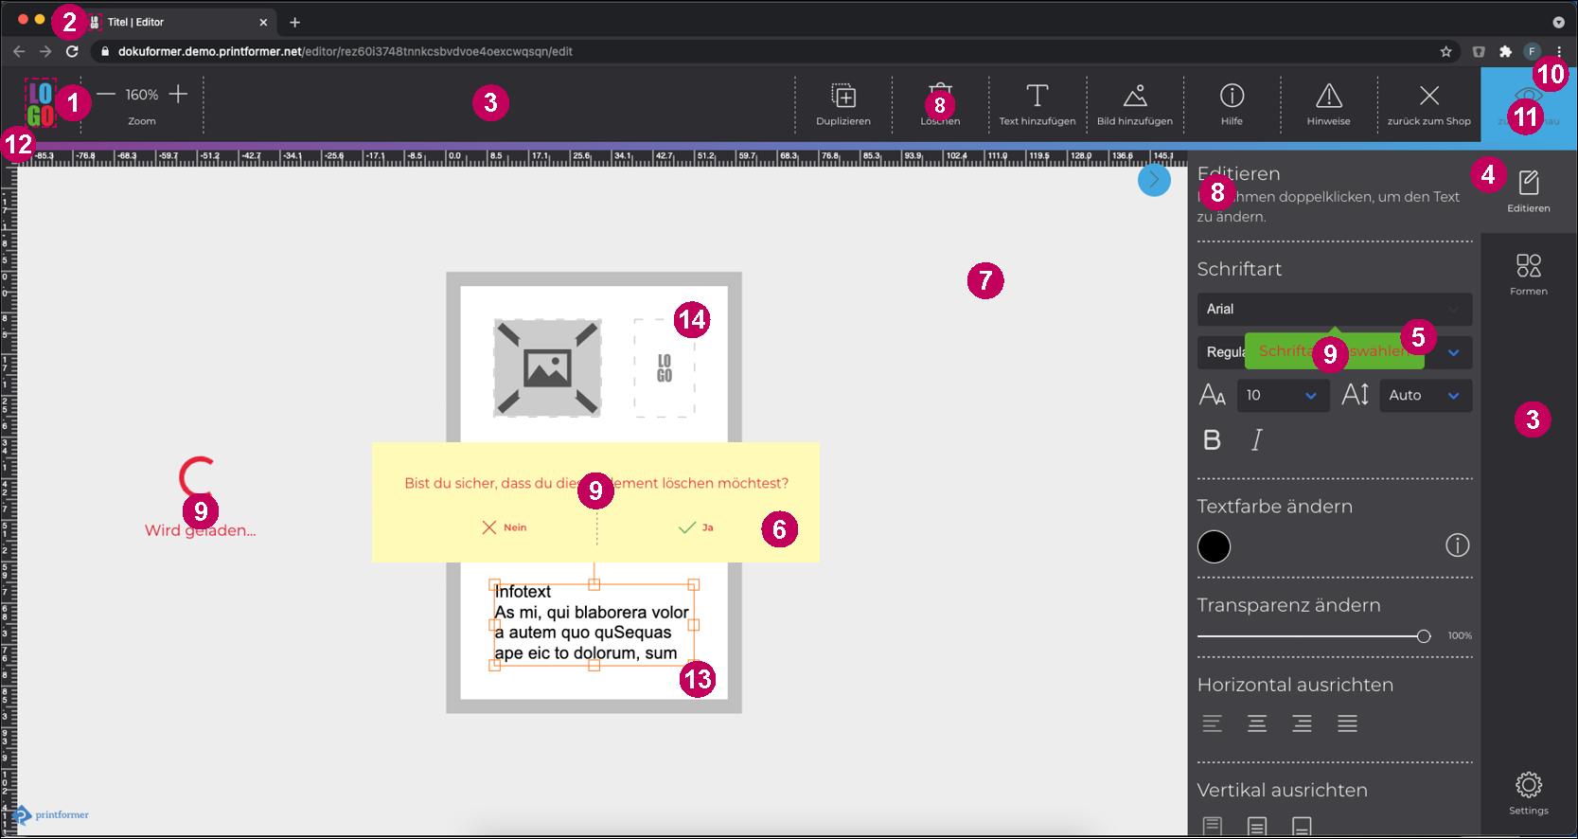Open the Settings gear in sidebar

click(1528, 786)
